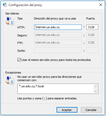The width and height of the screenshot is (106, 116).
Task: Click the FTP proxy address field
Action: pos(58,42)
